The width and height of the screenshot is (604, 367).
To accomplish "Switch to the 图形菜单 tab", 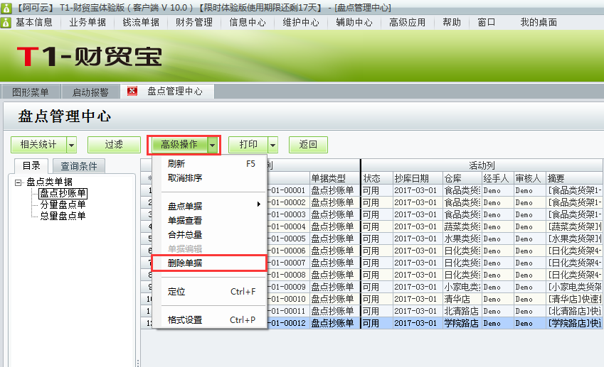I will pyautogui.click(x=31, y=92).
